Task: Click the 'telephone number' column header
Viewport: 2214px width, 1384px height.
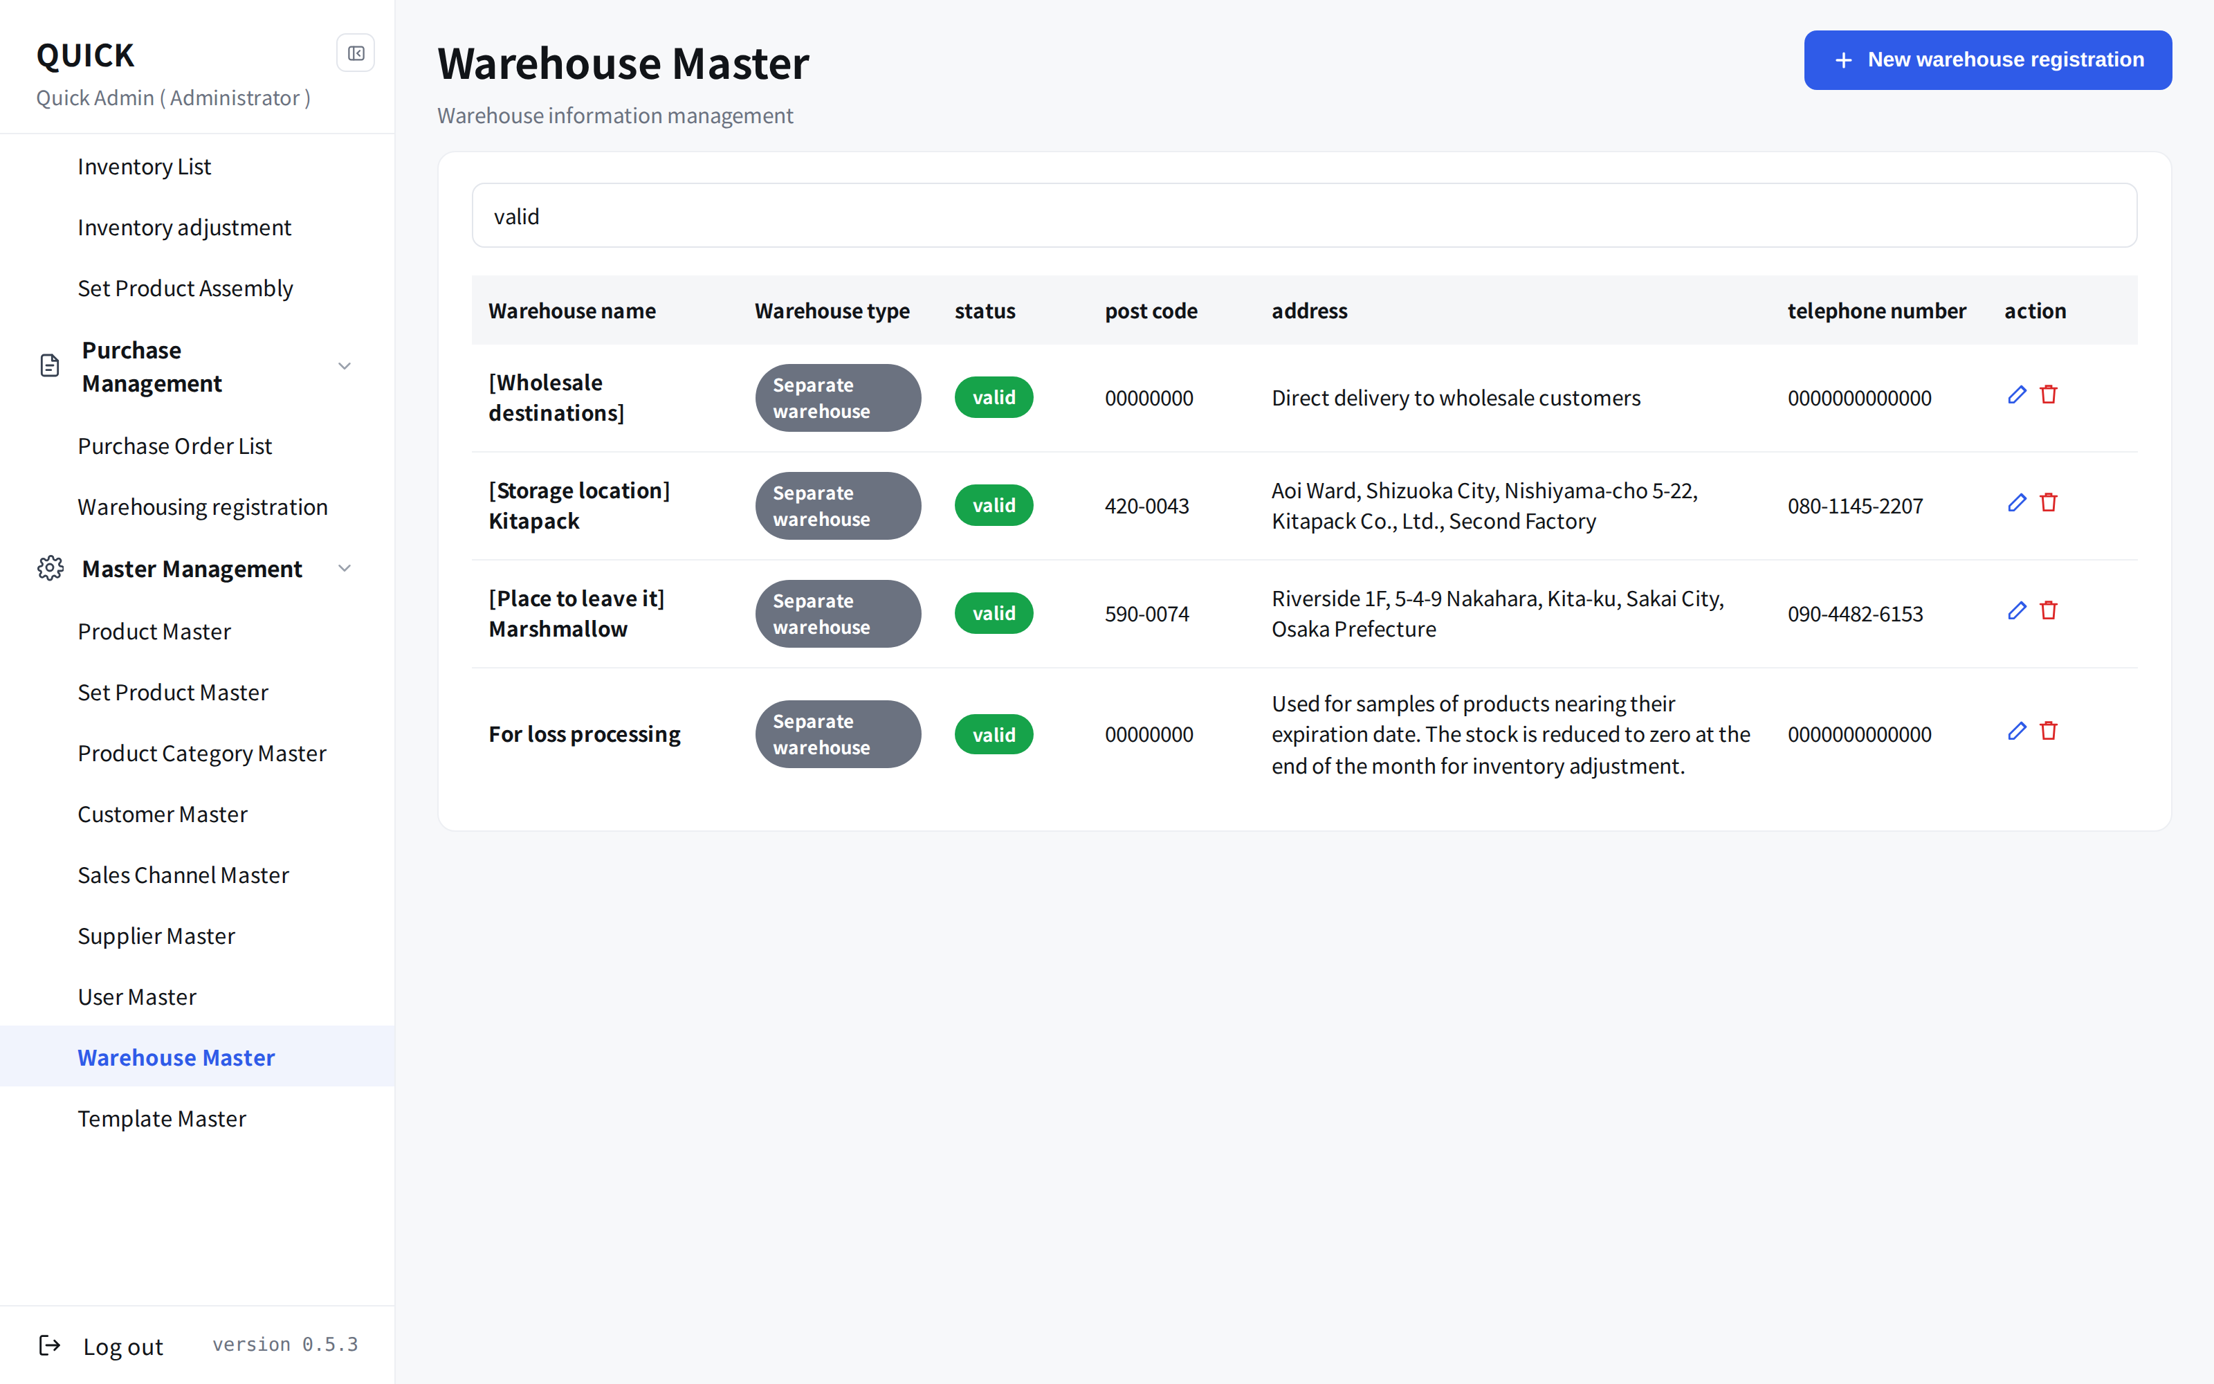Action: coord(1876,311)
